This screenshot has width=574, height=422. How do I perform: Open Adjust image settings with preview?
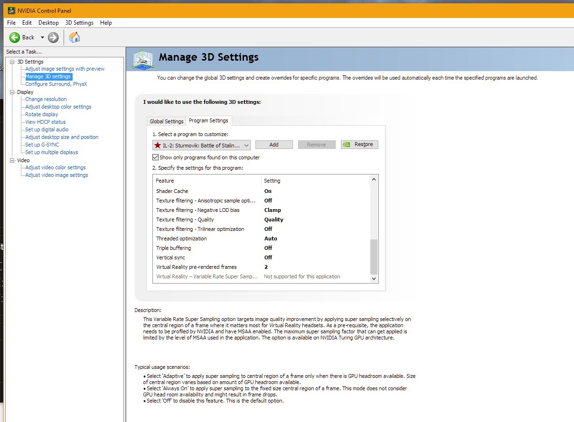(x=65, y=69)
